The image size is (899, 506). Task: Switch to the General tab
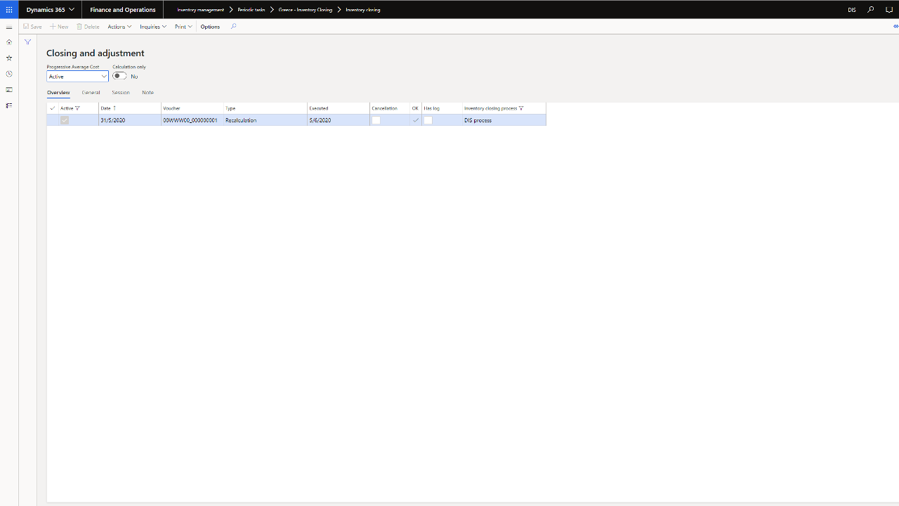click(91, 93)
